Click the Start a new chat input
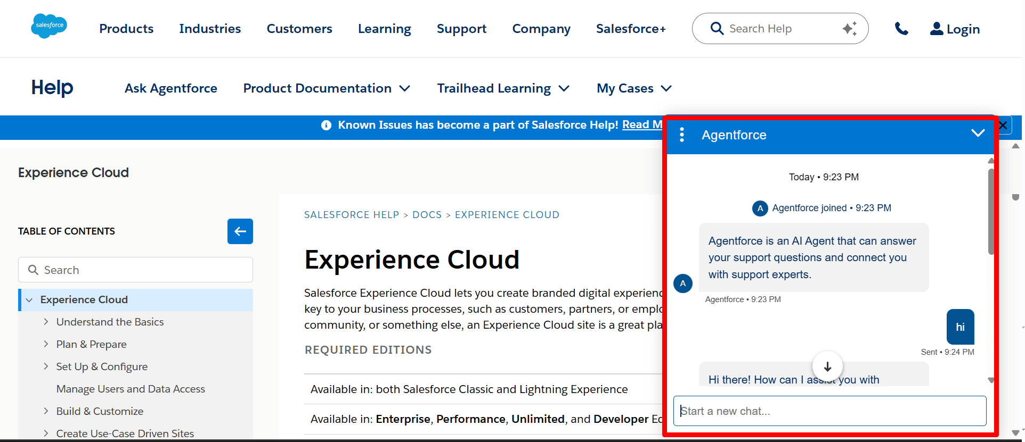The height and width of the screenshot is (442, 1025). (x=829, y=411)
